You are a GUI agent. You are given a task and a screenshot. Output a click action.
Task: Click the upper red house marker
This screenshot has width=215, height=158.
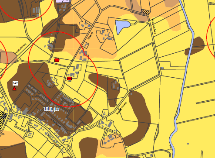(x=57, y=60)
